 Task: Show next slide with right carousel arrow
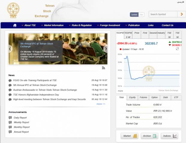click(x=106, y=49)
